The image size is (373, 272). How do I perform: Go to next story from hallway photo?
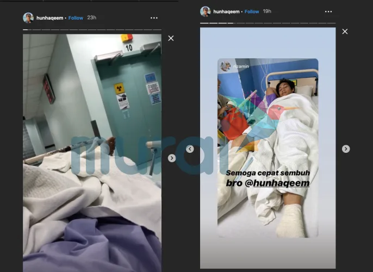pyautogui.click(x=172, y=158)
